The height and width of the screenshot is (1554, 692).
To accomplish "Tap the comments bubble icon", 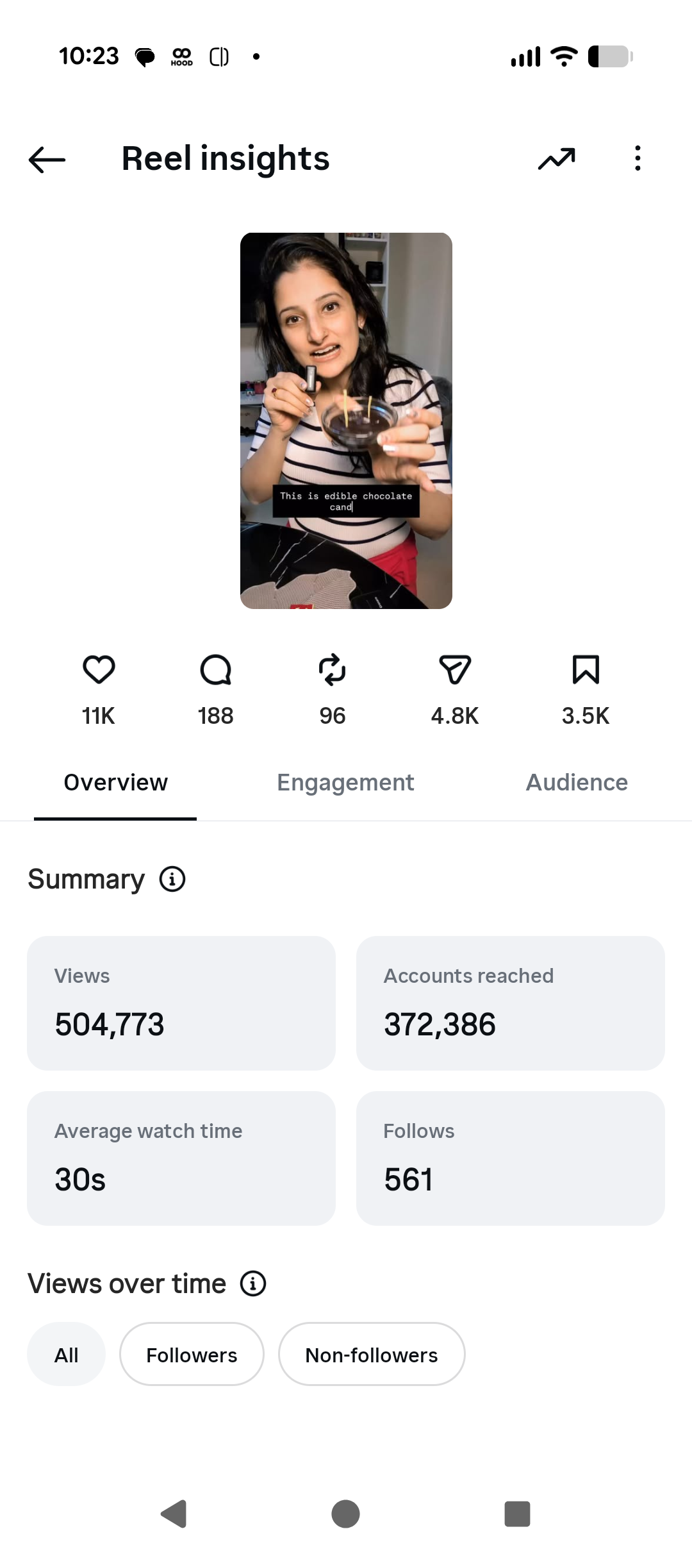I will pos(215,670).
